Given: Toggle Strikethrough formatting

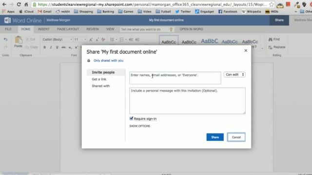Looking at the screenshot, I should point(63,48).
